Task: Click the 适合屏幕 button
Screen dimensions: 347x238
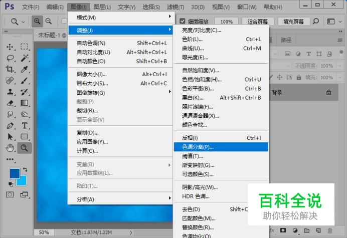Action: tap(258, 22)
